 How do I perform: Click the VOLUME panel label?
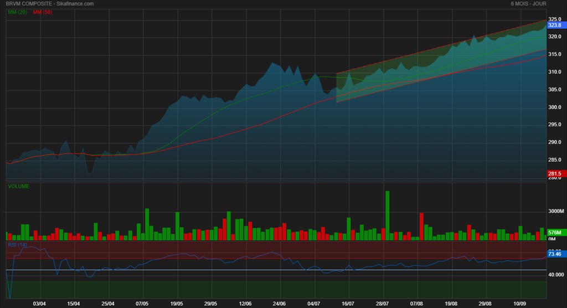pyautogui.click(x=18, y=187)
